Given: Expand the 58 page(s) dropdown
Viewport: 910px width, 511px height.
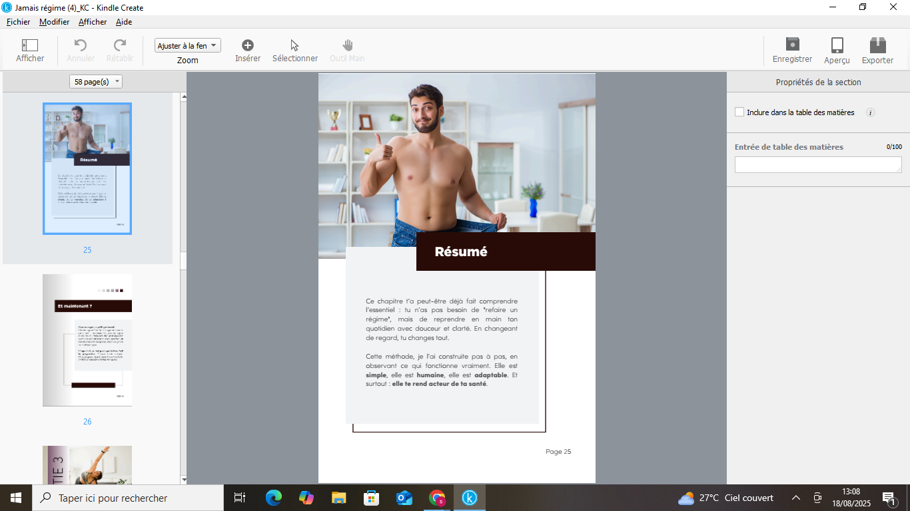Looking at the screenshot, I should tap(96, 82).
